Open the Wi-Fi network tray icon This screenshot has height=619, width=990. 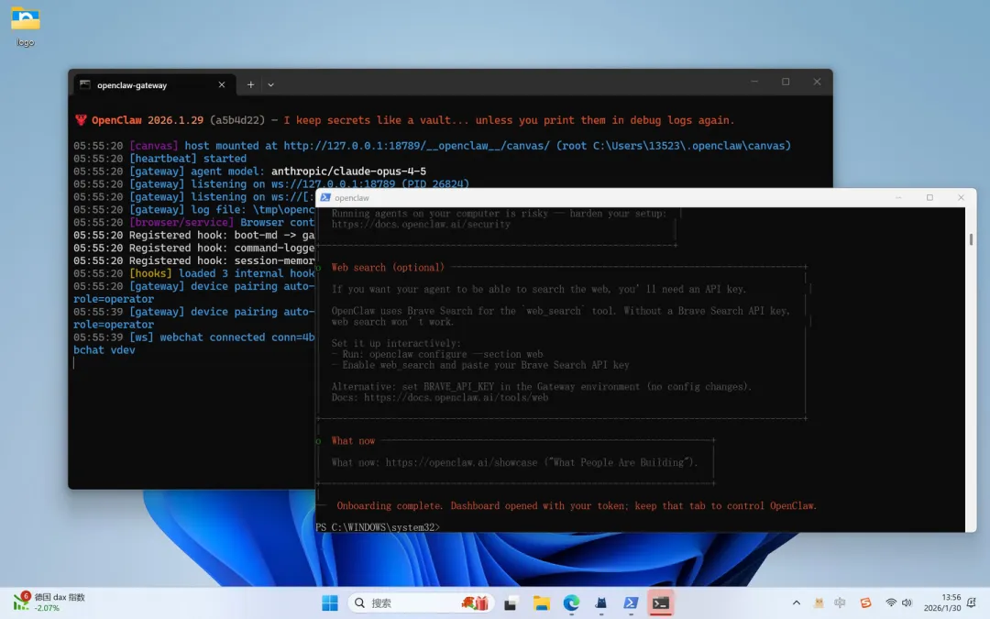click(x=891, y=603)
